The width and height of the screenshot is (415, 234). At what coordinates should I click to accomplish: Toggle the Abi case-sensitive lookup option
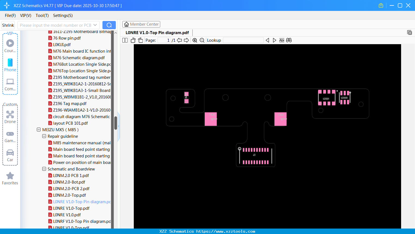coord(281,40)
